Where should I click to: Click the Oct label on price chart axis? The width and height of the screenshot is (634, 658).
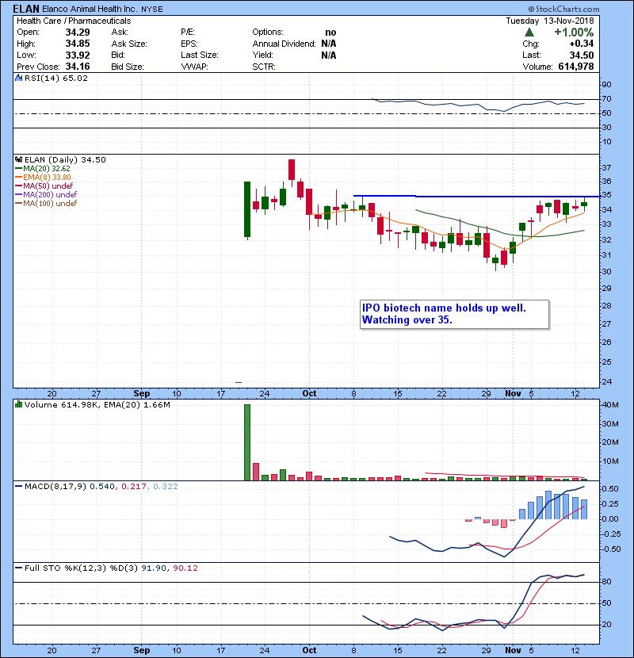309,394
